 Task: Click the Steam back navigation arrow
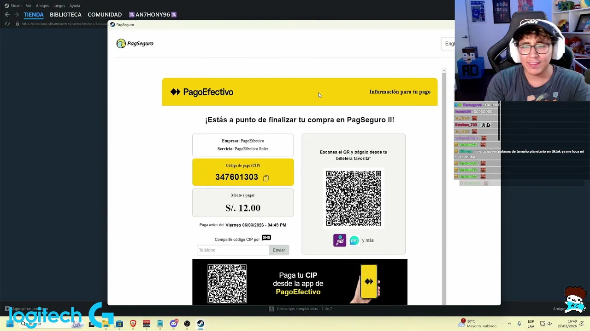coord(7,15)
